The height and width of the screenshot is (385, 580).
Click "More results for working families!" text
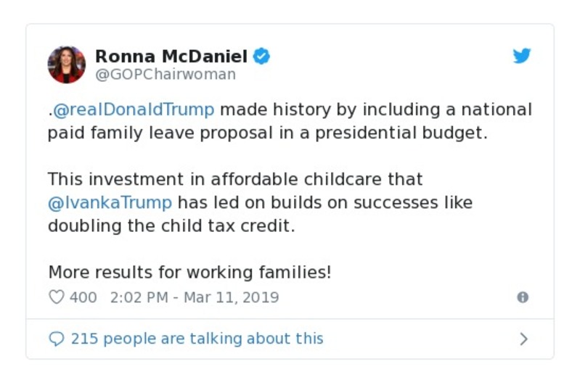pyautogui.click(x=189, y=273)
